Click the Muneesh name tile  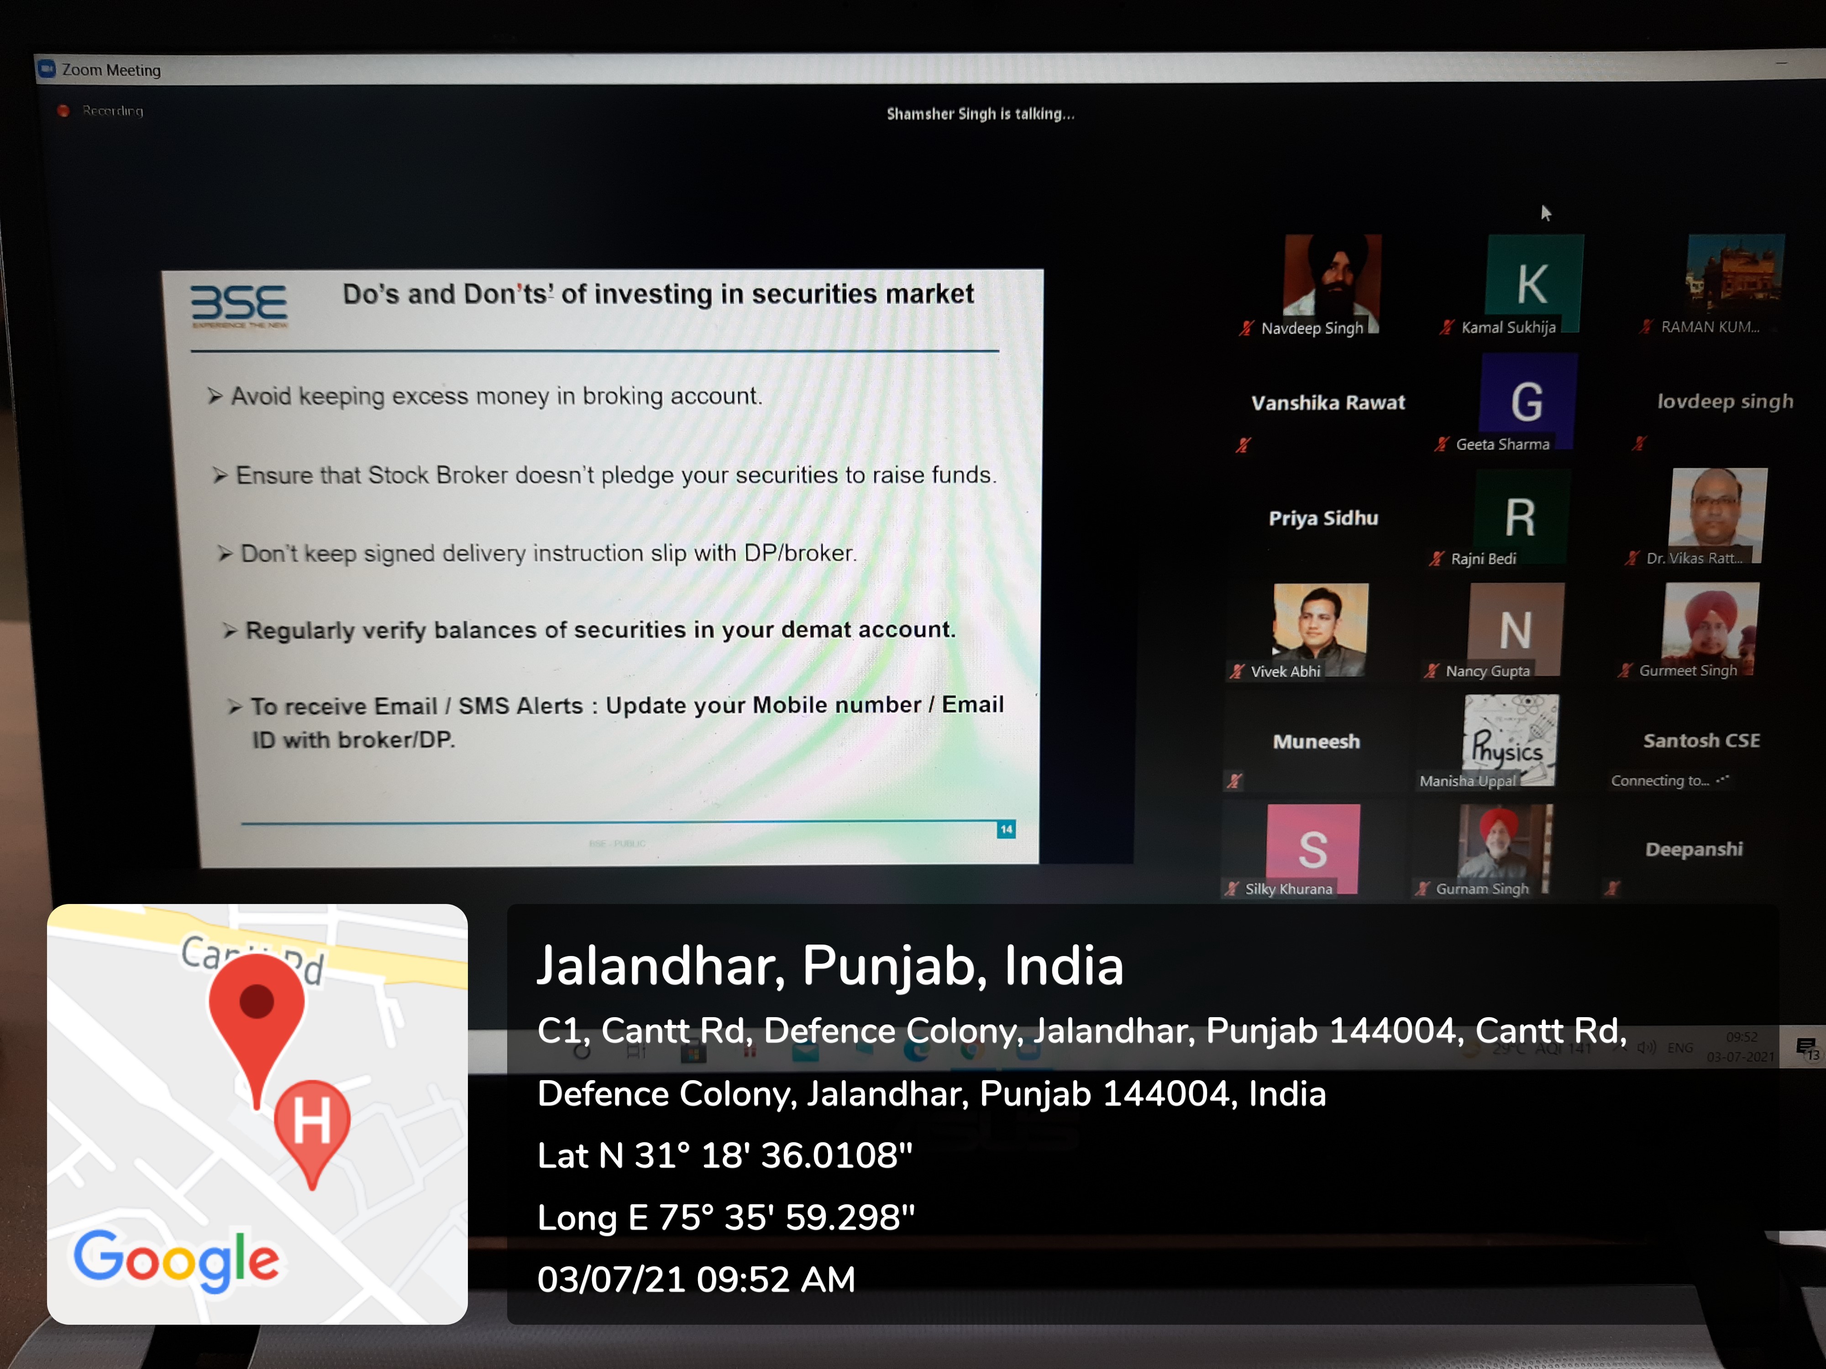[1316, 741]
